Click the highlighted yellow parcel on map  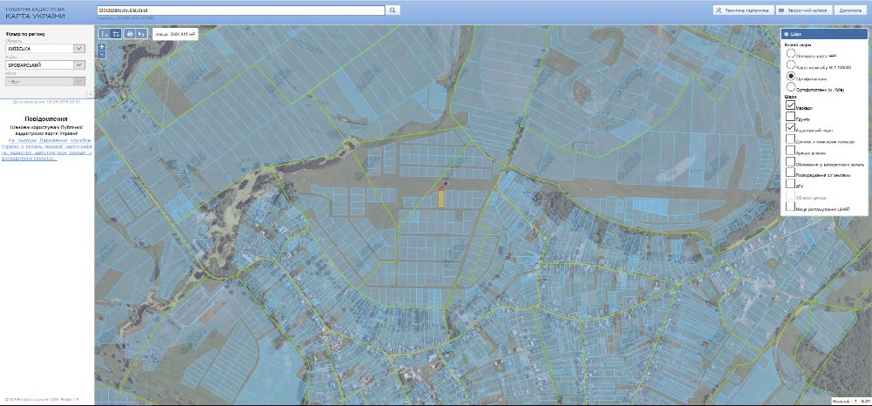[x=441, y=199]
